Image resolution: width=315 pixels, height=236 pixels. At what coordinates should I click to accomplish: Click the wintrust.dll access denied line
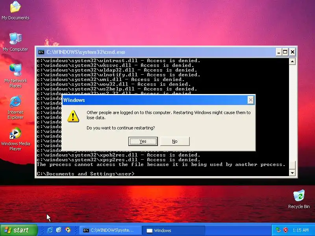click(x=119, y=61)
